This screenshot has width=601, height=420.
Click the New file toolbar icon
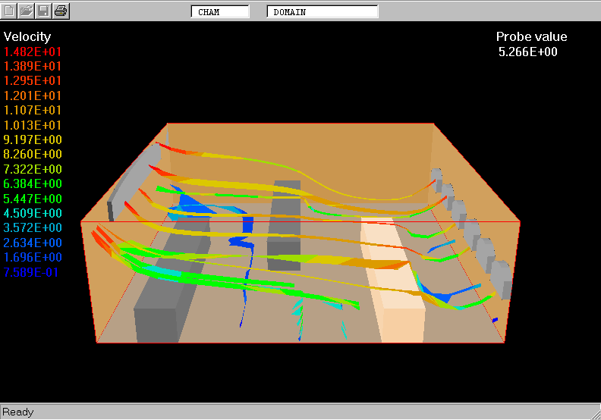tap(9, 11)
